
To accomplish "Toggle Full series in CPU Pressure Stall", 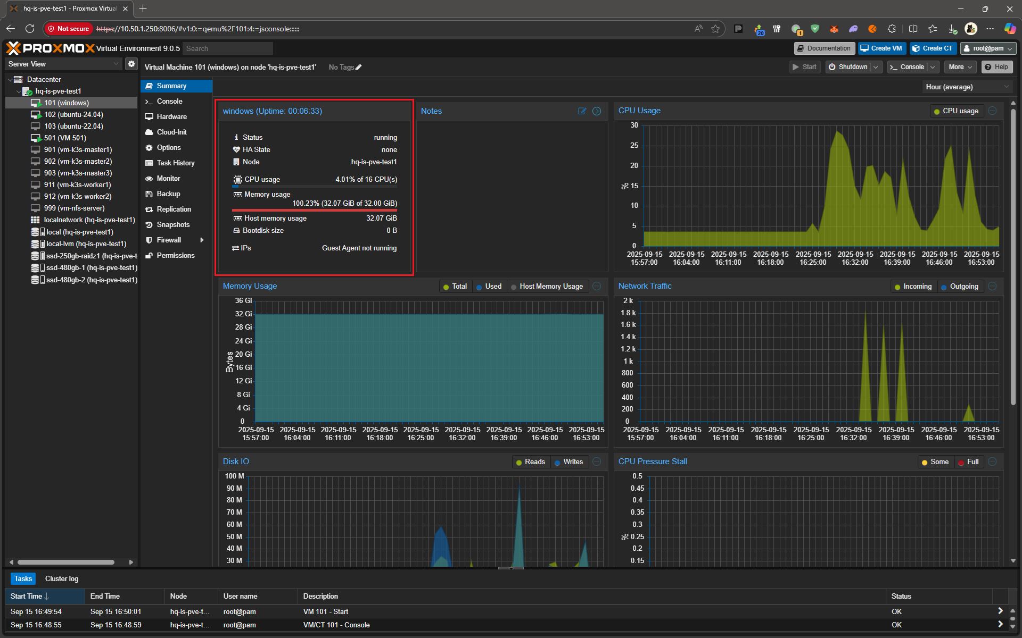I will tap(968, 462).
